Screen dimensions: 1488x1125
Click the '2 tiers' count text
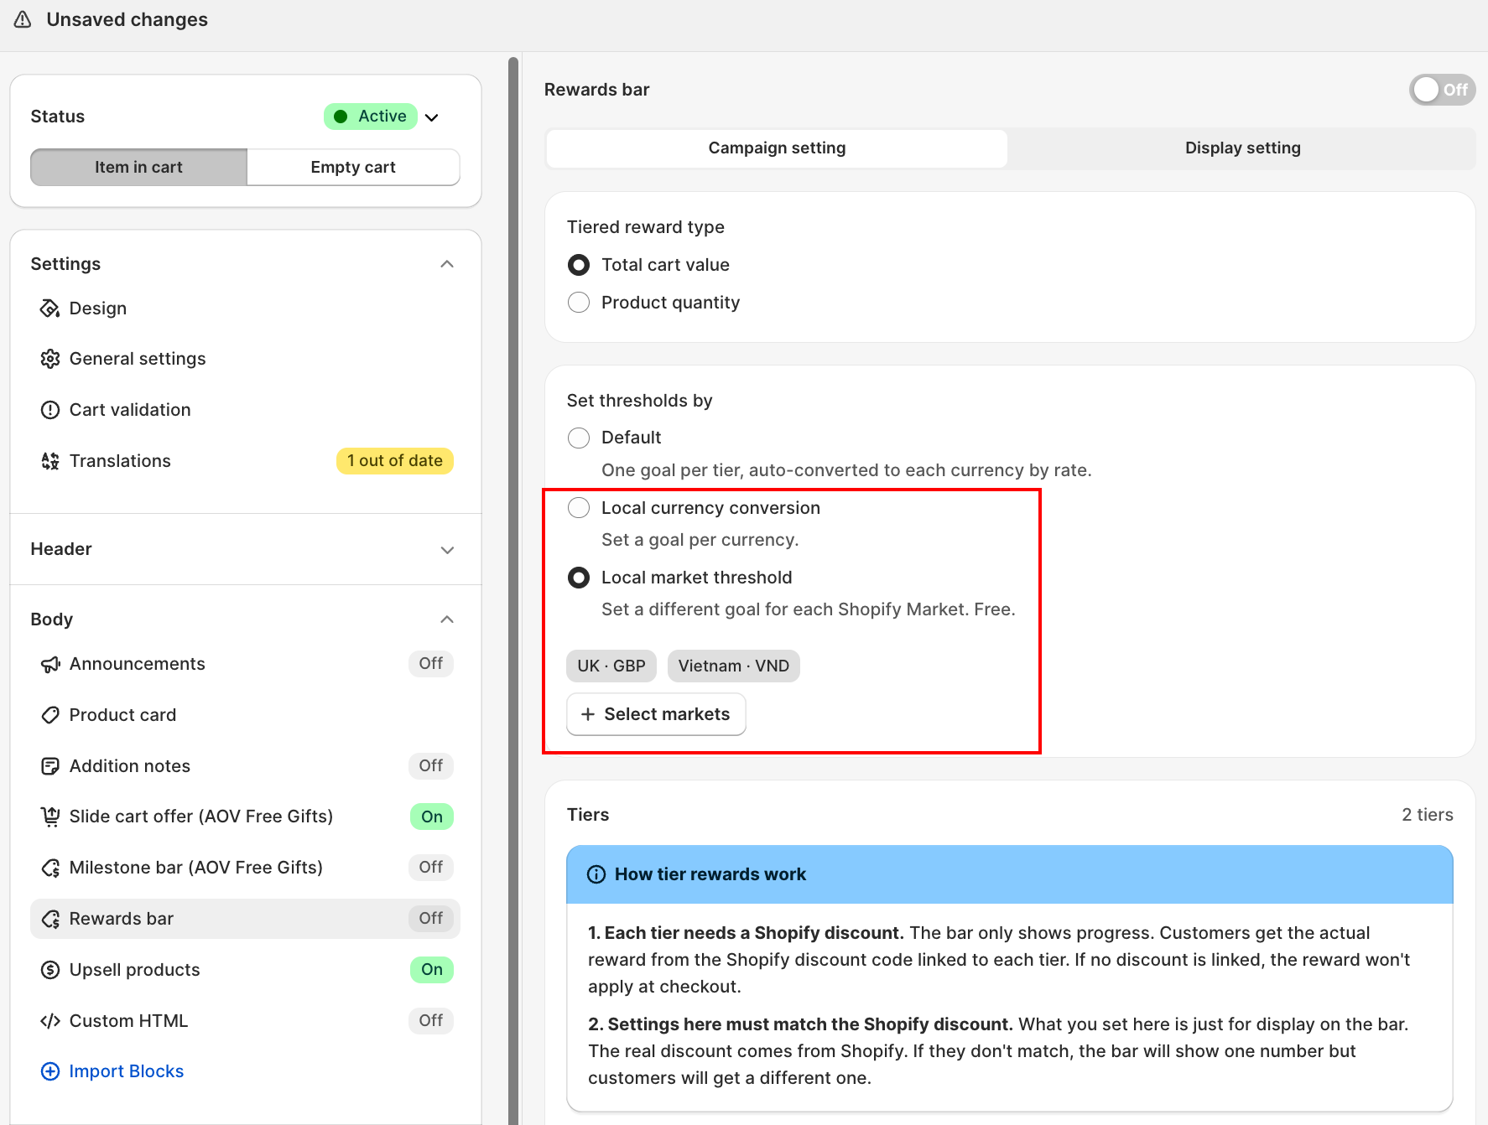(x=1428, y=815)
